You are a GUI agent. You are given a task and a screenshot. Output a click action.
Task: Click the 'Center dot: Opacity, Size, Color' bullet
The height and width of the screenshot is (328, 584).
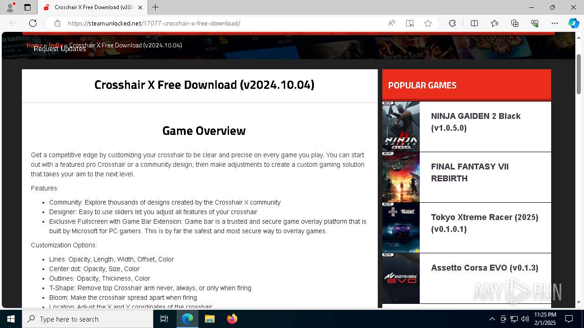tap(94, 269)
